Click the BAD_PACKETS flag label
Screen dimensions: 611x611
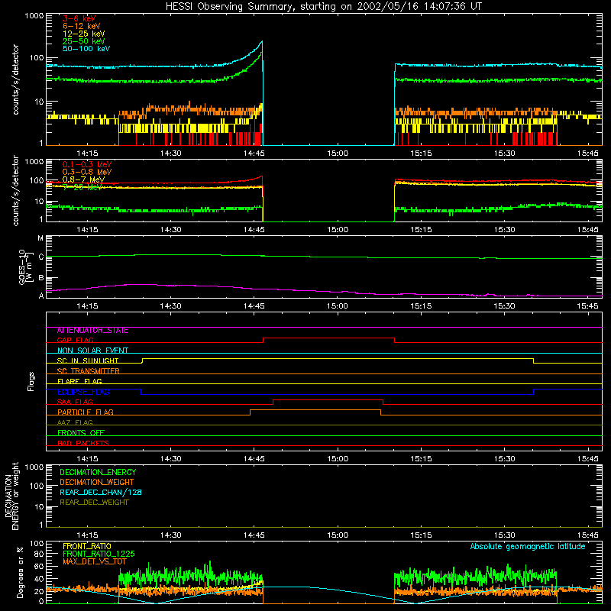point(83,444)
